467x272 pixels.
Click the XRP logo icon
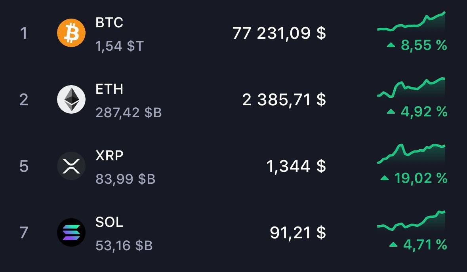click(x=71, y=166)
